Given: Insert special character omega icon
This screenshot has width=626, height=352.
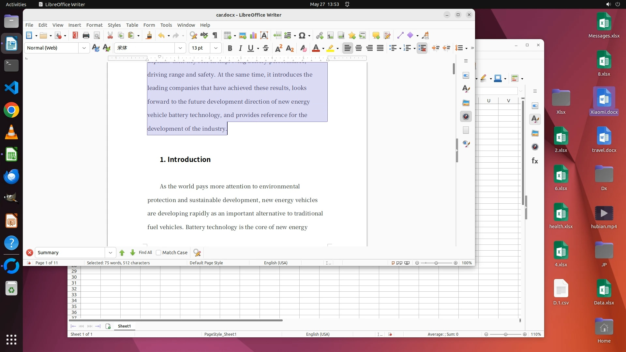Looking at the screenshot, I should [x=302, y=36].
